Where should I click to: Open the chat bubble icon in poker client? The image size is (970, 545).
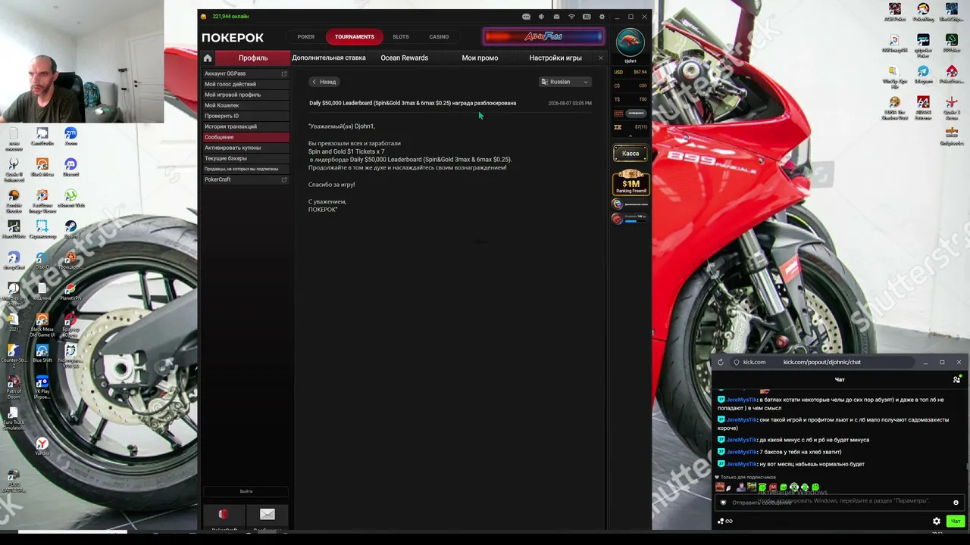point(526,17)
